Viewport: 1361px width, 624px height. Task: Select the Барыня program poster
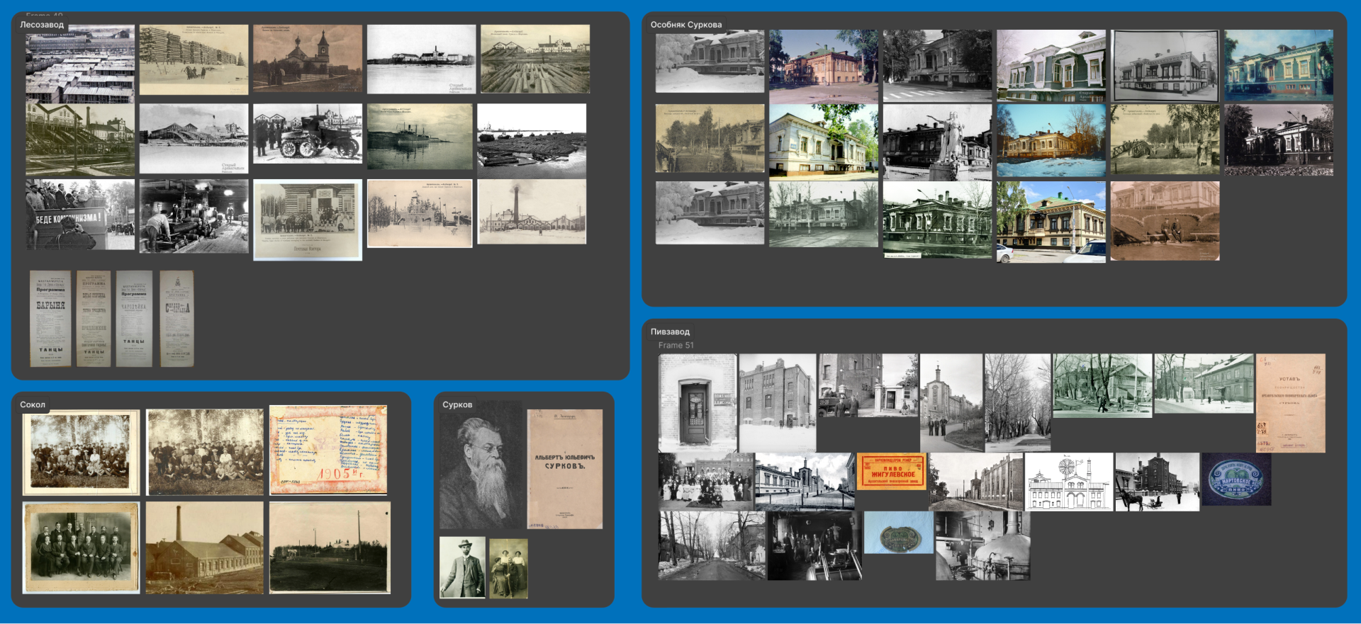coord(50,318)
